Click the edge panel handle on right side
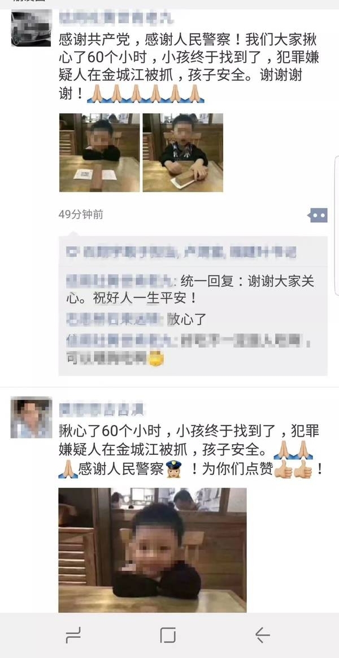This screenshot has width=339, height=658. coord(337,225)
